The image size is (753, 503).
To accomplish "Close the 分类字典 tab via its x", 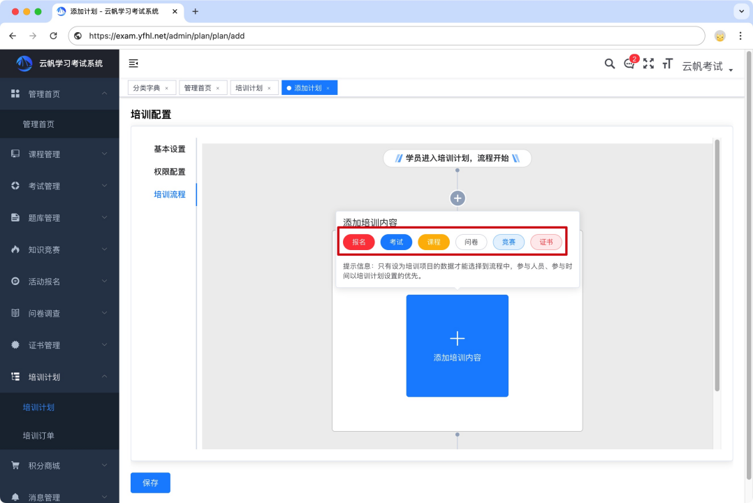I will pyautogui.click(x=166, y=88).
